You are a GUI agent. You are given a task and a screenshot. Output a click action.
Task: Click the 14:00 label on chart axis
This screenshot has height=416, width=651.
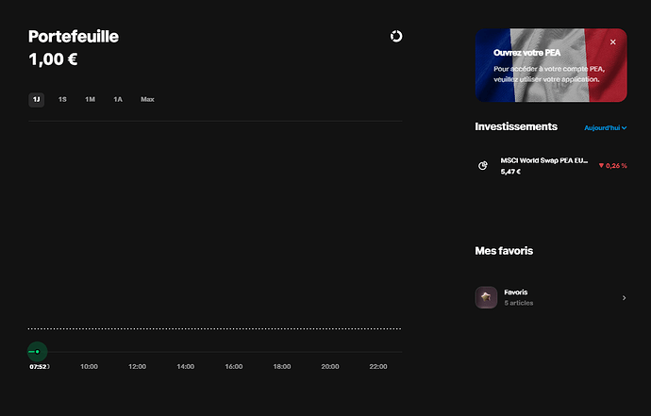(185, 366)
